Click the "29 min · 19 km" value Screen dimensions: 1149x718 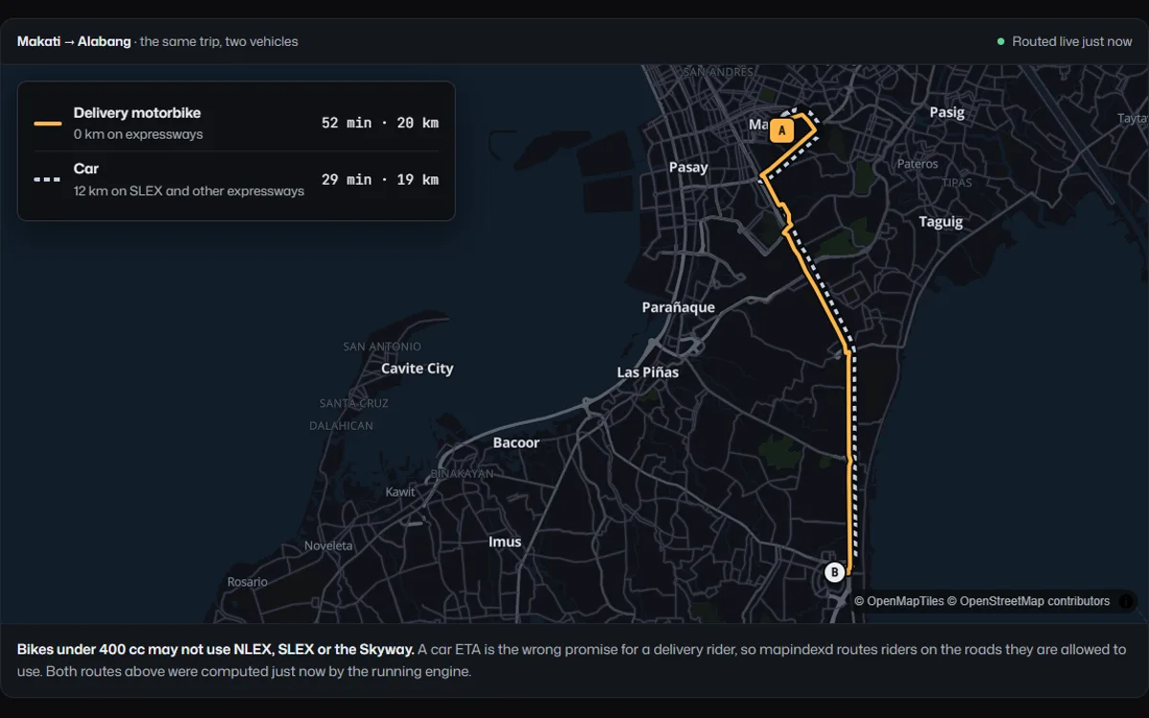380,179
